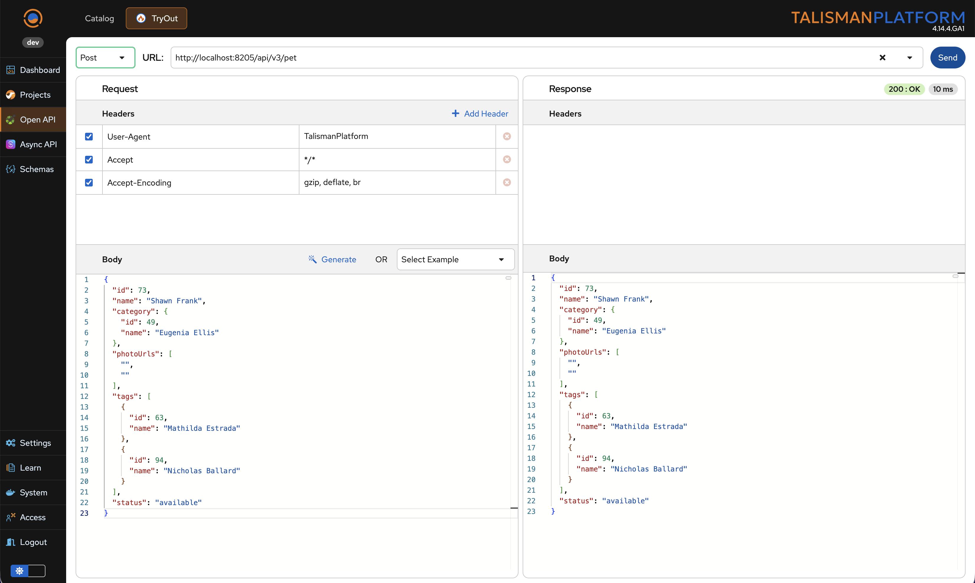975x583 pixels.
Task: Uncheck the User-Agent header checkbox
Action: coord(89,136)
